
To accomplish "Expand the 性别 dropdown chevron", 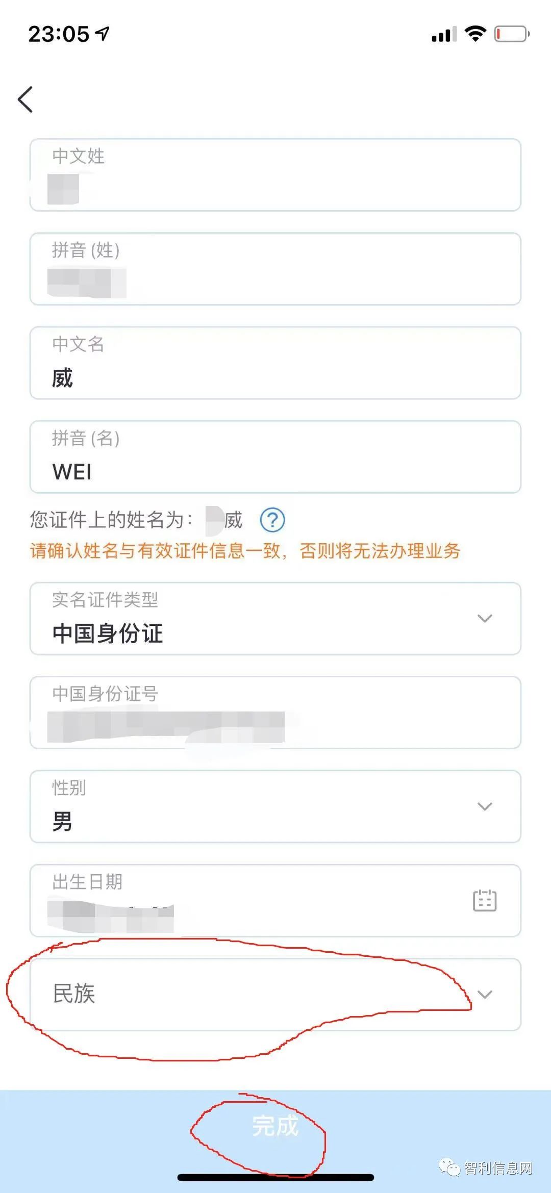I will (x=485, y=806).
